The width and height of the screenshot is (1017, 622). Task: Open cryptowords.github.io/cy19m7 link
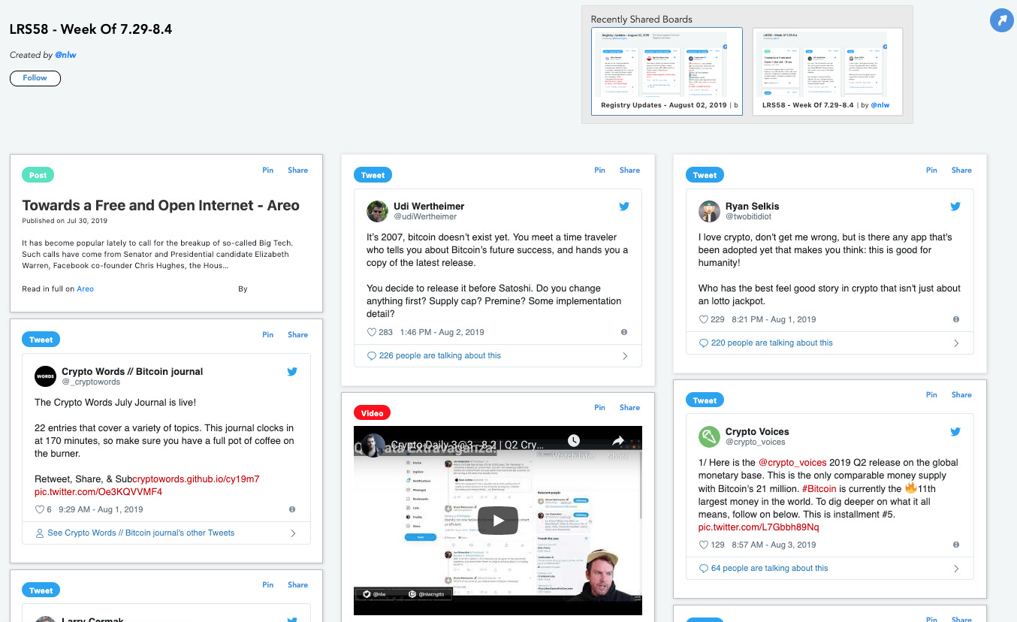pyautogui.click(x=196, y=479)
